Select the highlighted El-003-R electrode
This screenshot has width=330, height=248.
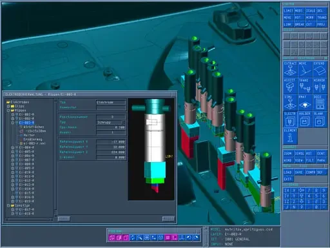(x=26, y=123)
